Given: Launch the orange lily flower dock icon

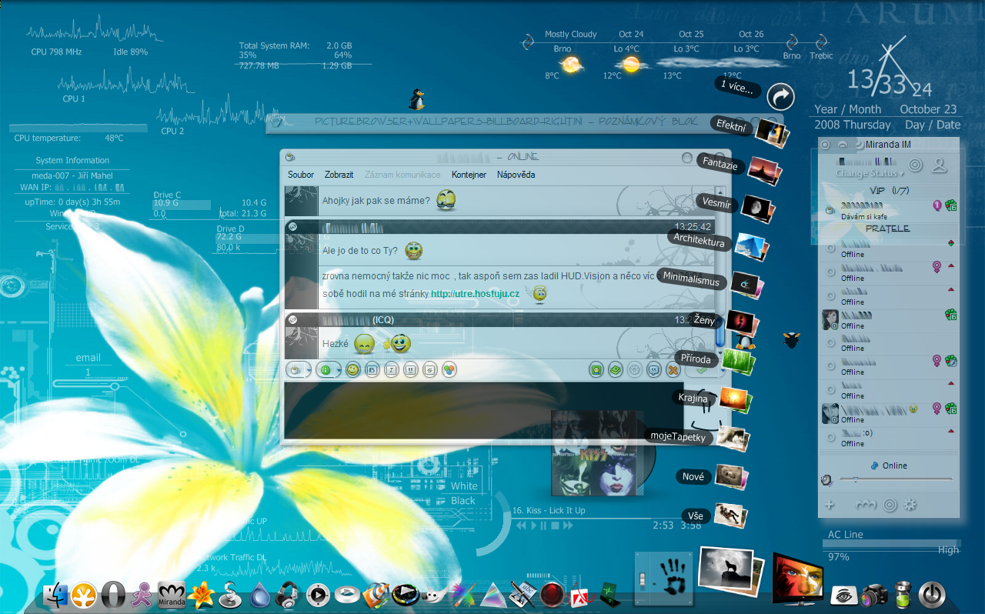Looking at the screenshot, I should click(x=202, y=595).
